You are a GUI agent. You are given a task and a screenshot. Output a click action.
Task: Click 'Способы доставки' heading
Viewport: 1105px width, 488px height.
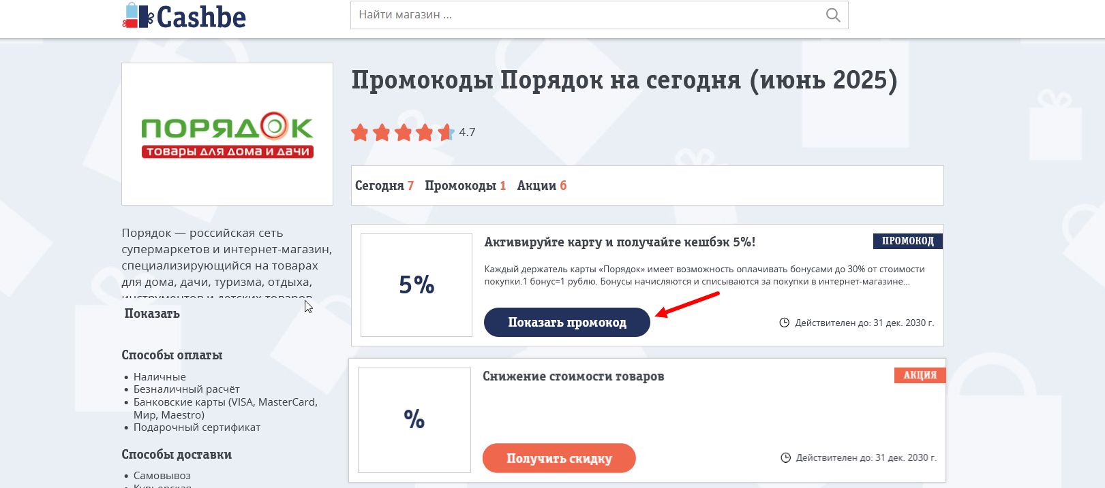177,455
